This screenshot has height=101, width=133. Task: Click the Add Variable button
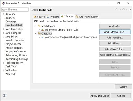(115, 38)
